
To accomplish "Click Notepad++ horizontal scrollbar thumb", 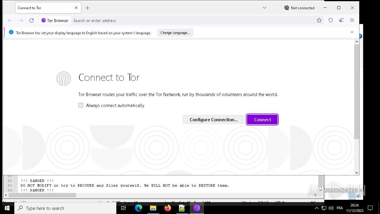I will (42, 195).
